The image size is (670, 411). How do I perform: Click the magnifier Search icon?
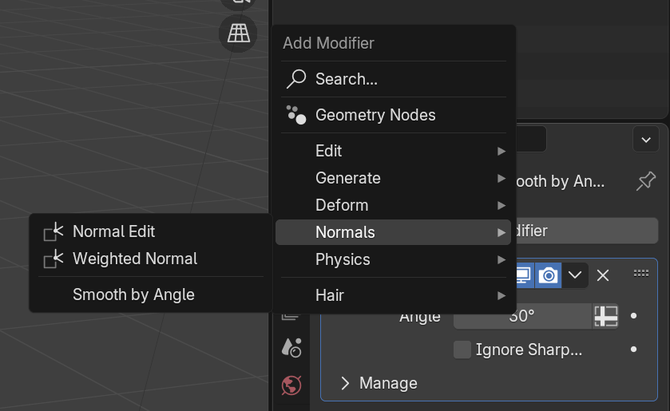296,79
